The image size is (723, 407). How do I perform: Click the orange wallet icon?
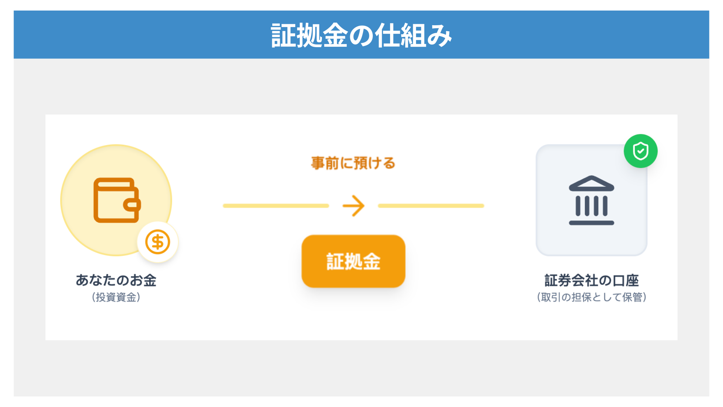tap(117, 200)
